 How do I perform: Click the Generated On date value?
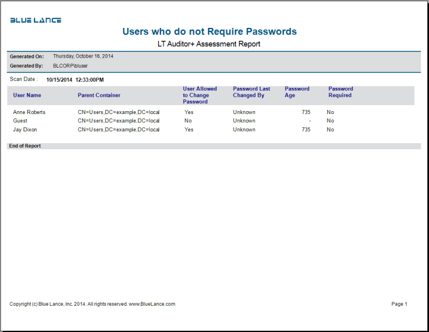[83, 56]
